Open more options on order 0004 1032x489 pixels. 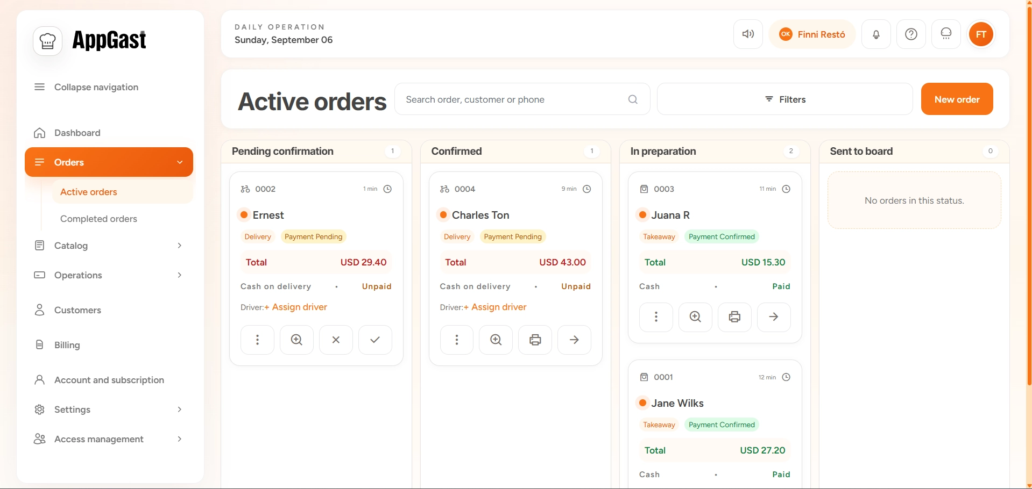coord(457,340)
